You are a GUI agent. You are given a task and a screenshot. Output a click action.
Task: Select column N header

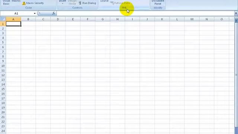pos(207,19)
